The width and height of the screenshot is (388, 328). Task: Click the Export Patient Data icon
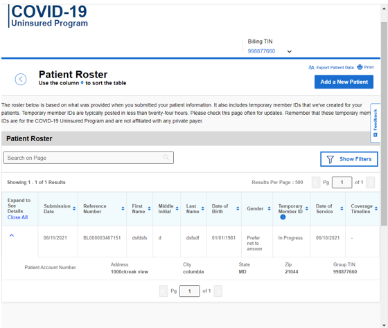click(x=311, y=68)
